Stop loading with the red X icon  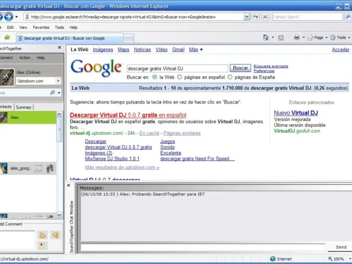click(265, 17)
